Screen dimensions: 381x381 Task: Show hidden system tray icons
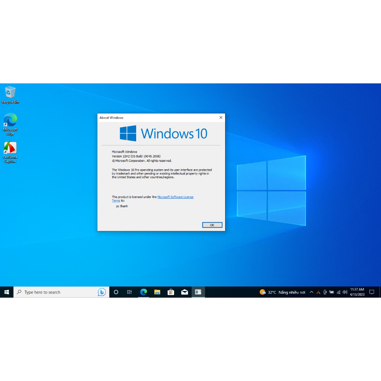click(x=311, y=292)
